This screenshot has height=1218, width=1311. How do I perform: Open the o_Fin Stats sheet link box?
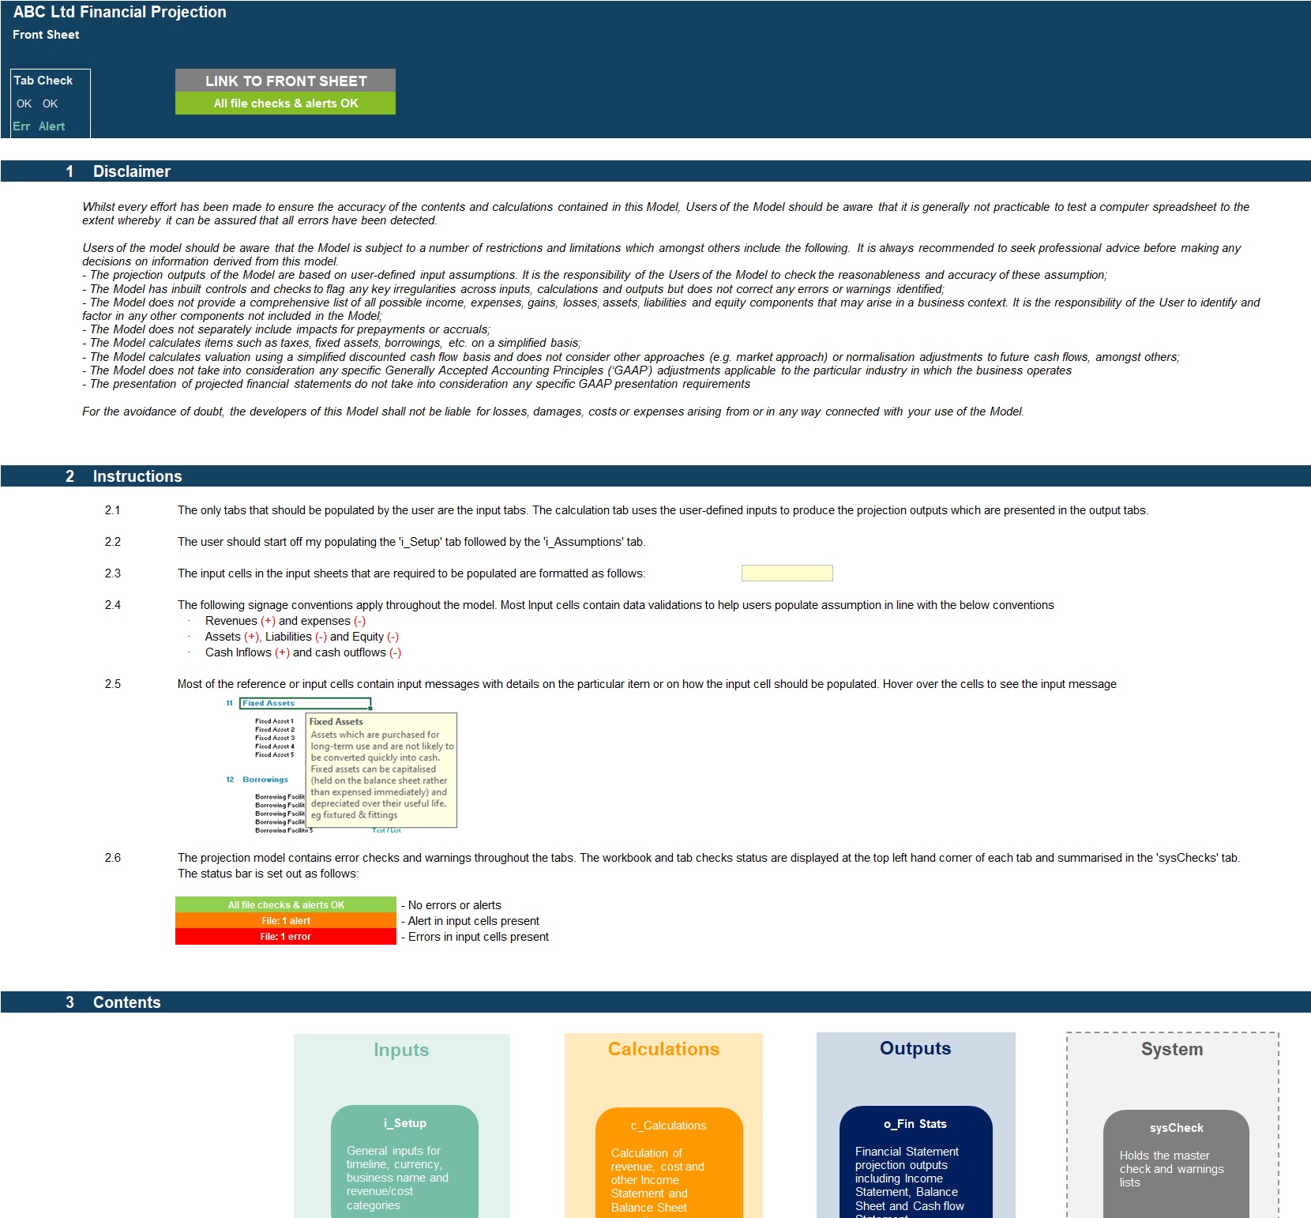(x=915, y=1162)
